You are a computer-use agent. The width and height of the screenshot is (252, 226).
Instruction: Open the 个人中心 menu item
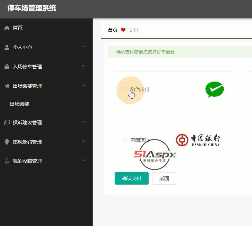pyautogui.click(x=46, y=47)
